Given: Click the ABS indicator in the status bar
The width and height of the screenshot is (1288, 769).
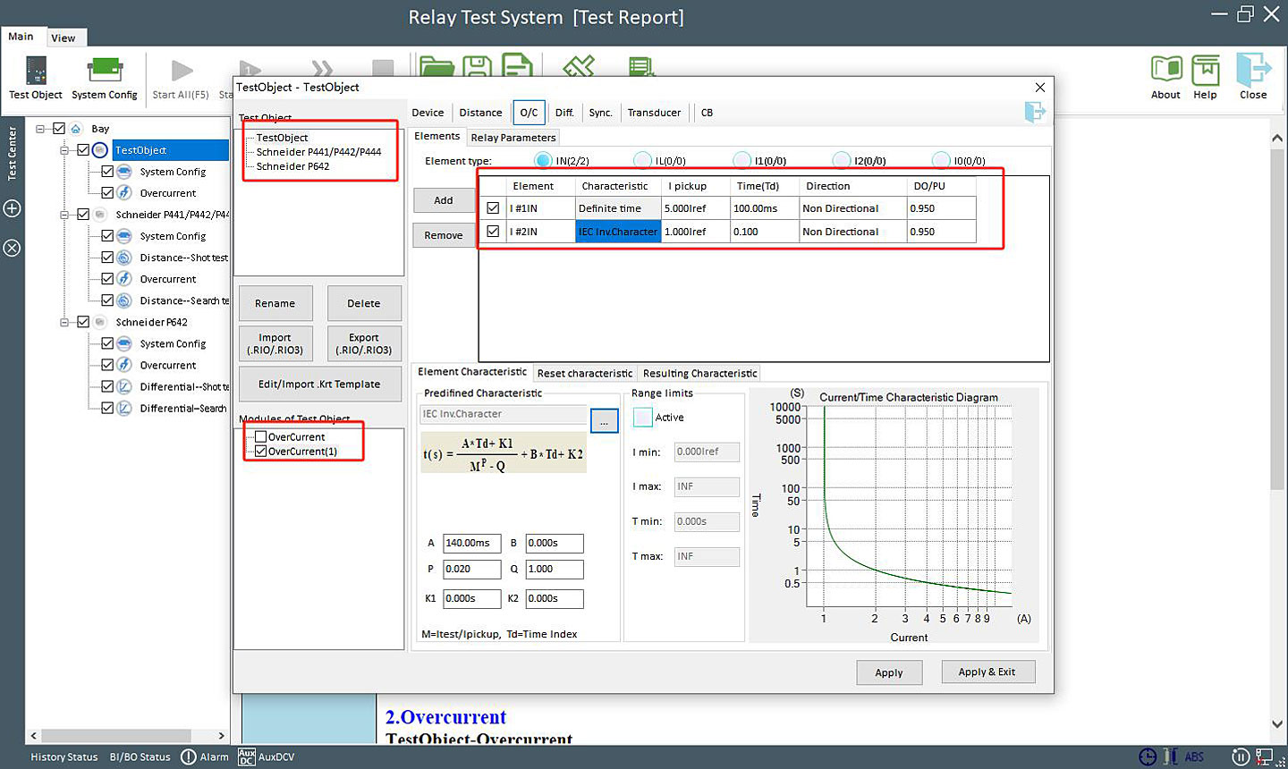Looking at the screenshot, I should [1194, 756].
